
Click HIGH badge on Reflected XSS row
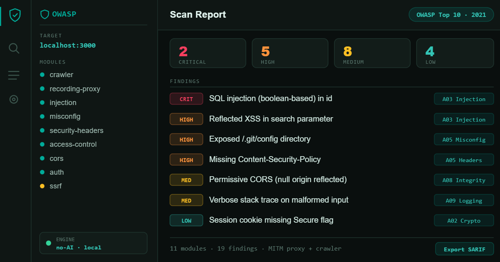(186, 119)
